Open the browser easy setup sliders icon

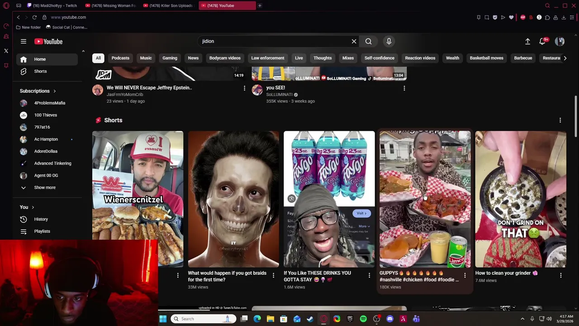[x=572, y=17]
